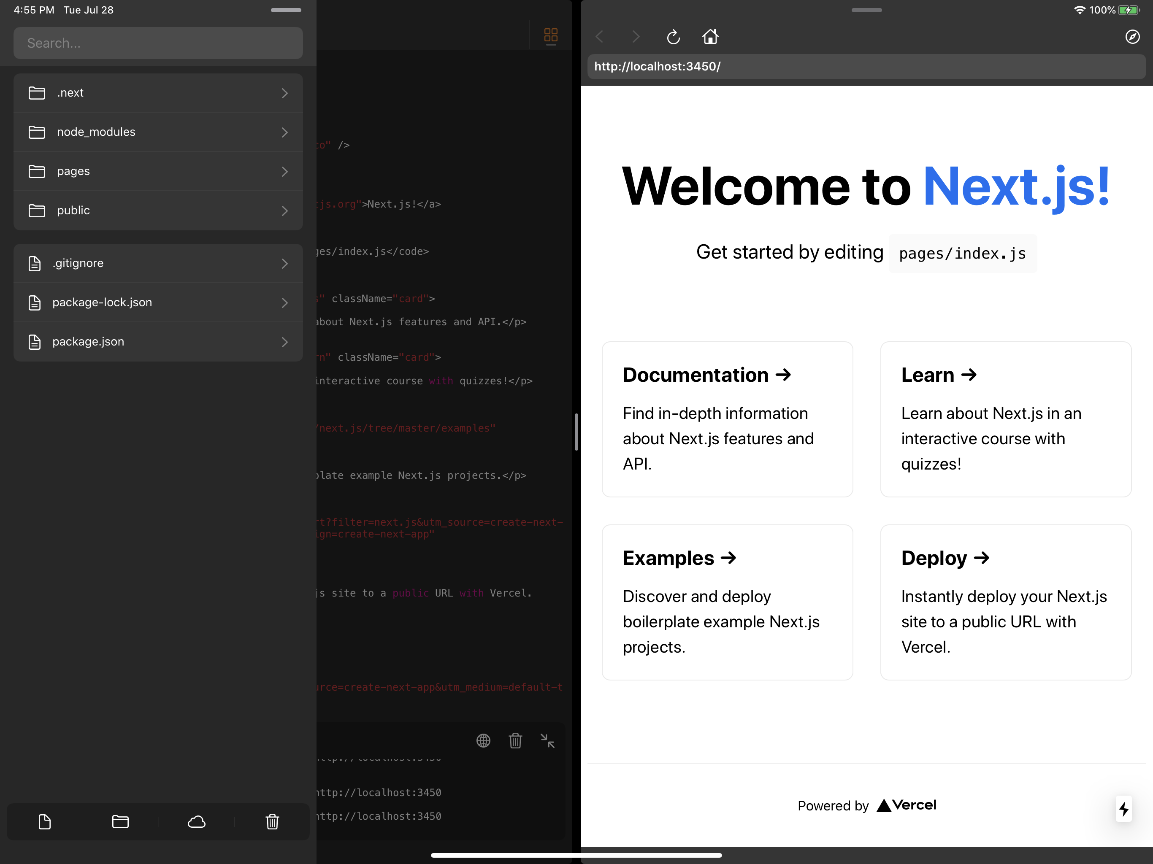Select the node_modules folder name

pyautogui.click(x=96, y=132)
